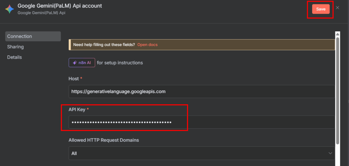Viewport: 349px width, 166px height.
Task: Click 'Allowed HTTP Request Domains' label
Action: point(104,140)
